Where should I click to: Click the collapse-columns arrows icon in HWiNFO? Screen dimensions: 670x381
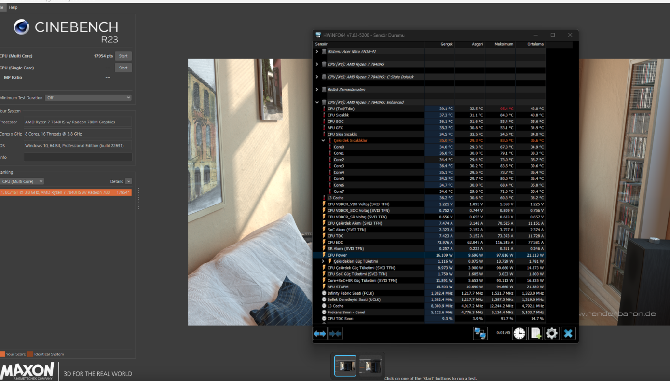tap(335, 333)
